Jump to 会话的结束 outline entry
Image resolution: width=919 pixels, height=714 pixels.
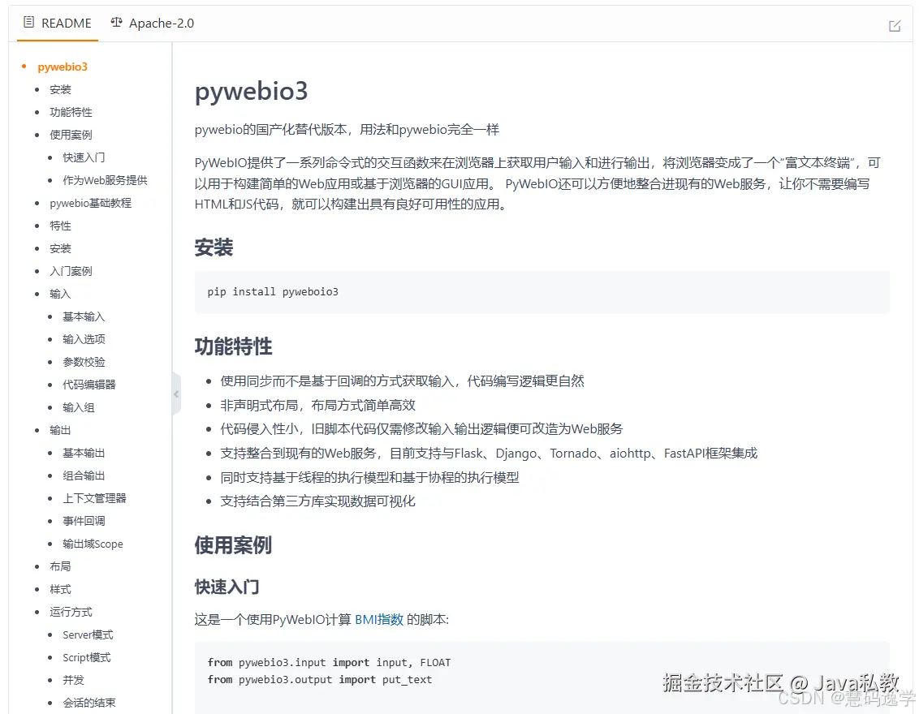click(x=89, y=703)
